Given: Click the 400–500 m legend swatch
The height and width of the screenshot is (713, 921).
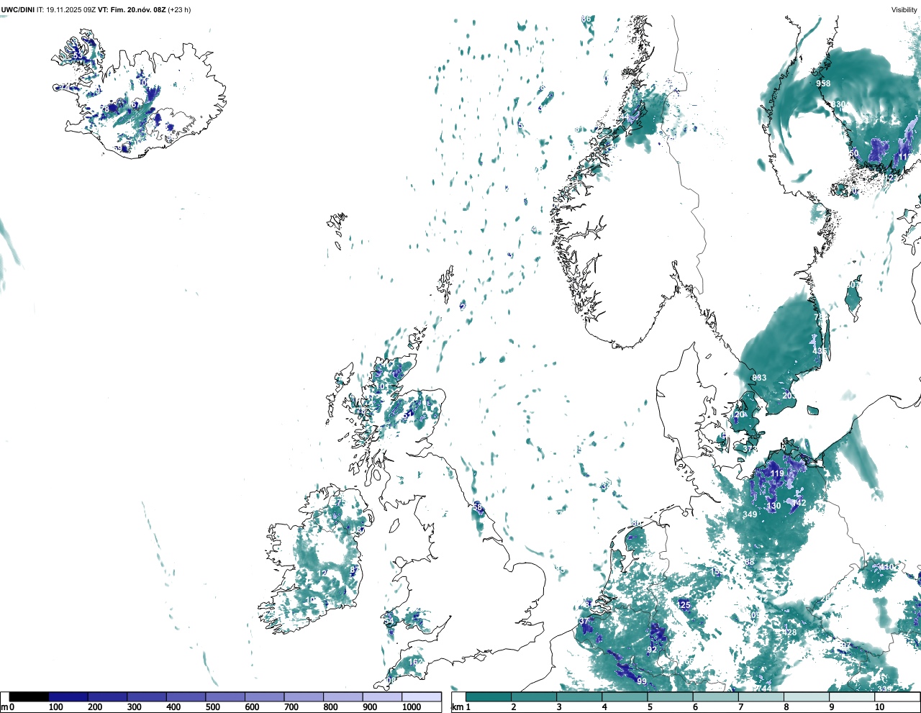Looking at the screenshot, I should coord(186,696).
